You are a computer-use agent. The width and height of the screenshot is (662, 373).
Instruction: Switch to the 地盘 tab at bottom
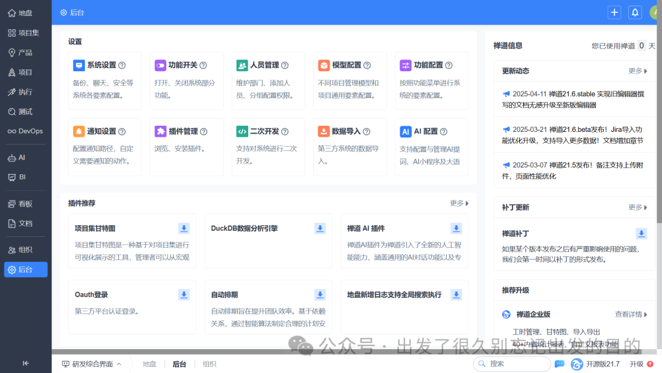click(x=149, y=364)
